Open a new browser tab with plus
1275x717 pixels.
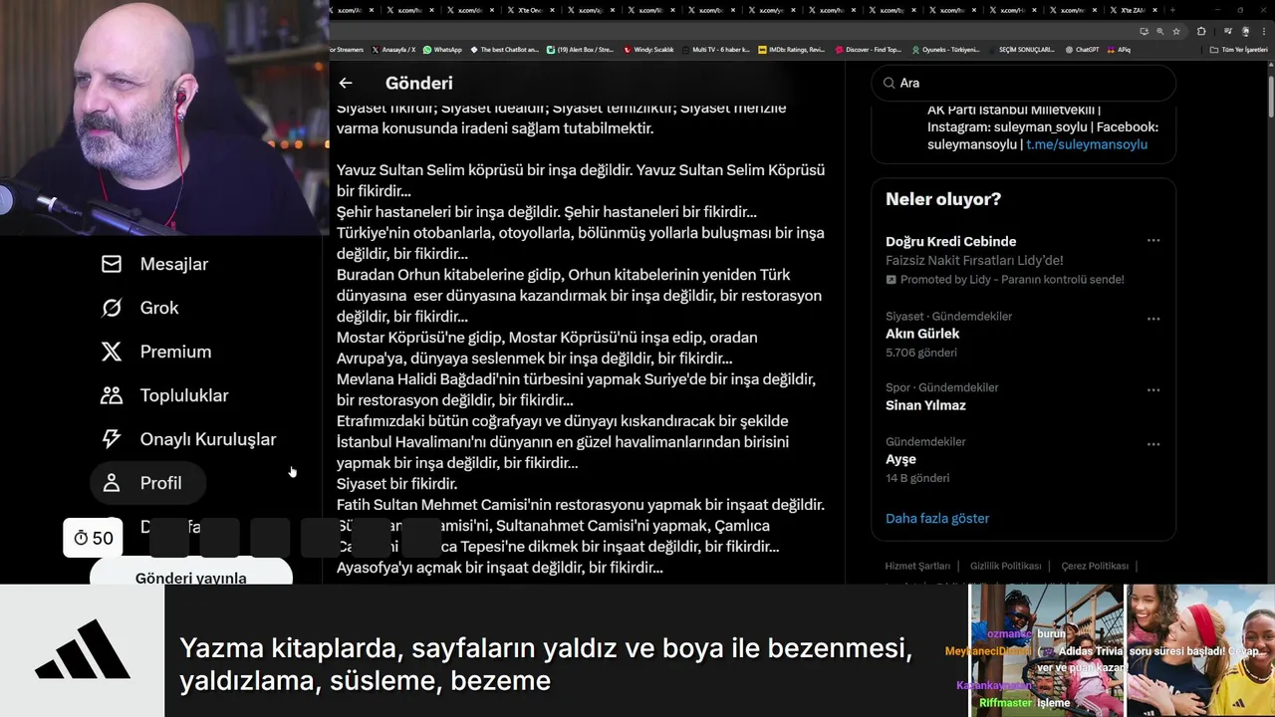(x=1172, y=10)
